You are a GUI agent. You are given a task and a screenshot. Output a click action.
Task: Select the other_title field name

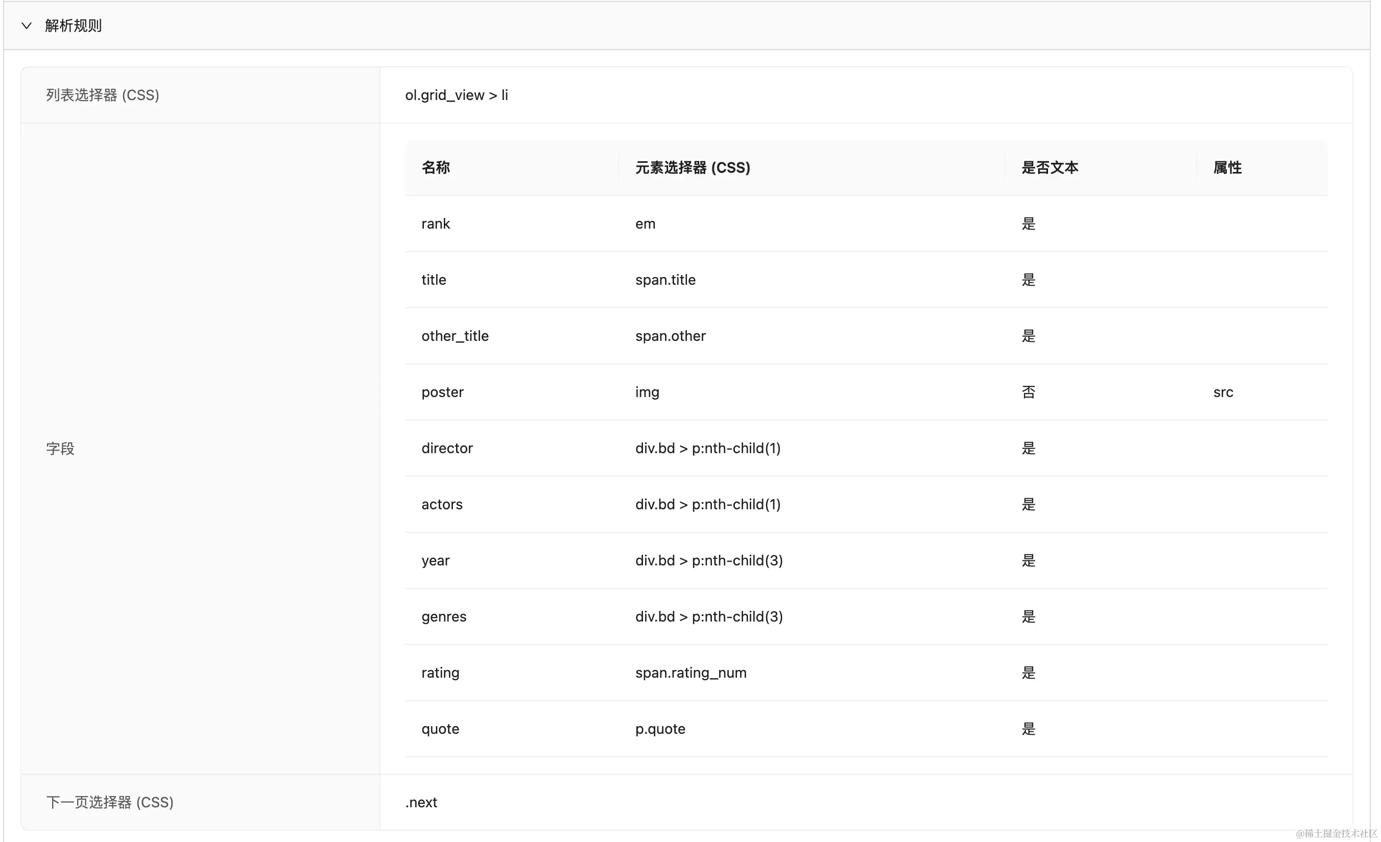(455, 335)
